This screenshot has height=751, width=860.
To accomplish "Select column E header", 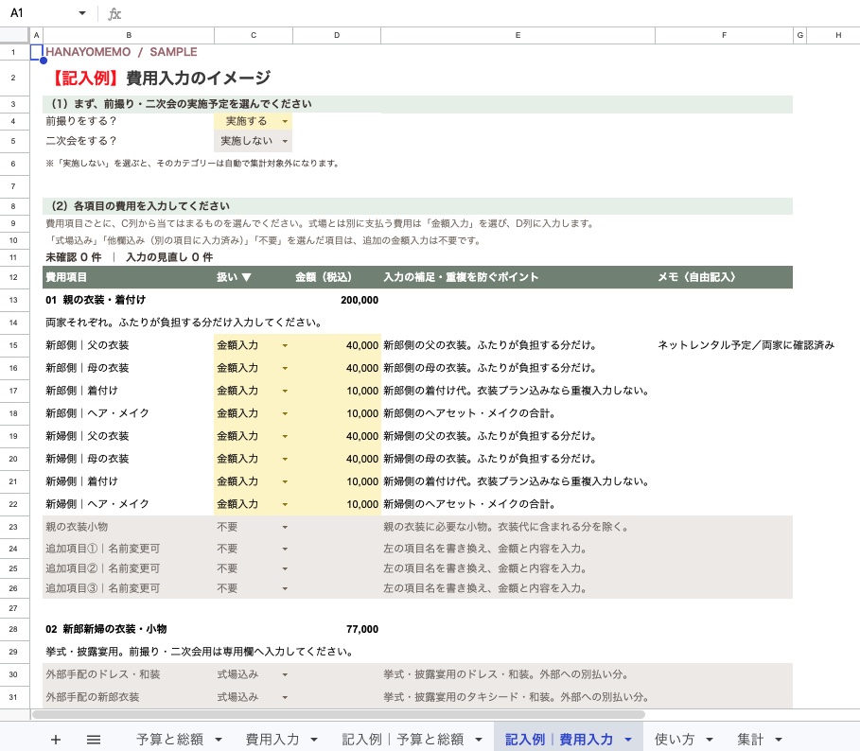I will [518, 35].
